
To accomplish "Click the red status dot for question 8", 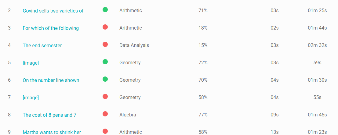I will (105, 114).
